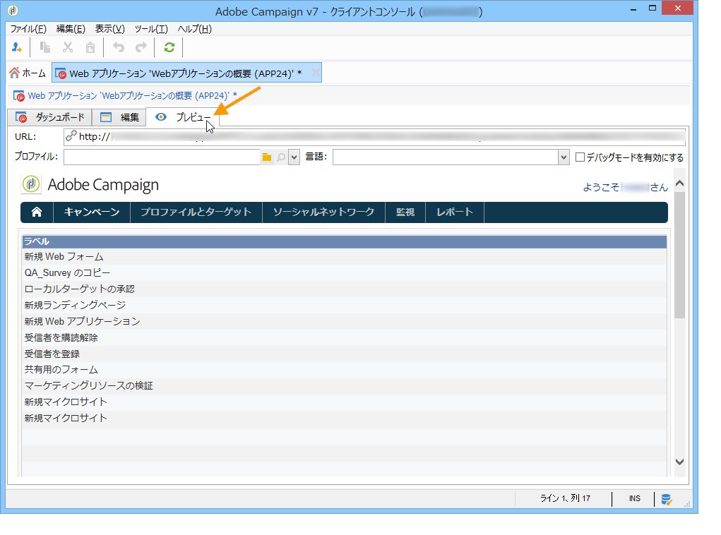Select row 新規 Web フォーム
721x535 pixels.
[x=344, y=256]
